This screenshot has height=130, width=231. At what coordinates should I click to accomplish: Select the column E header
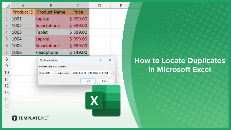click(x=121, y=6)
